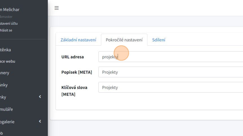The image size is (243, 136).
Task: Expand the Fotogalerie submenu chevron
Action: tap(40, 122)
